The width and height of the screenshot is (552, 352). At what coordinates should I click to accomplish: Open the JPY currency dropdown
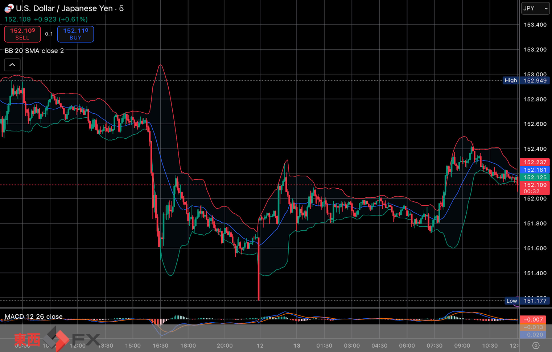click(x=535, y=8)
